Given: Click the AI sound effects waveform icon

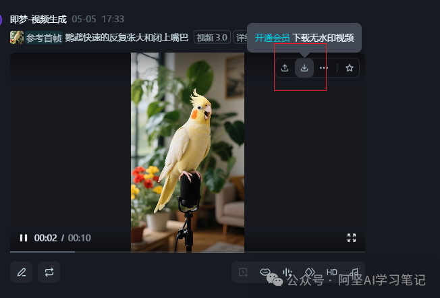Looking at the screenshot, I should [287, 272].
